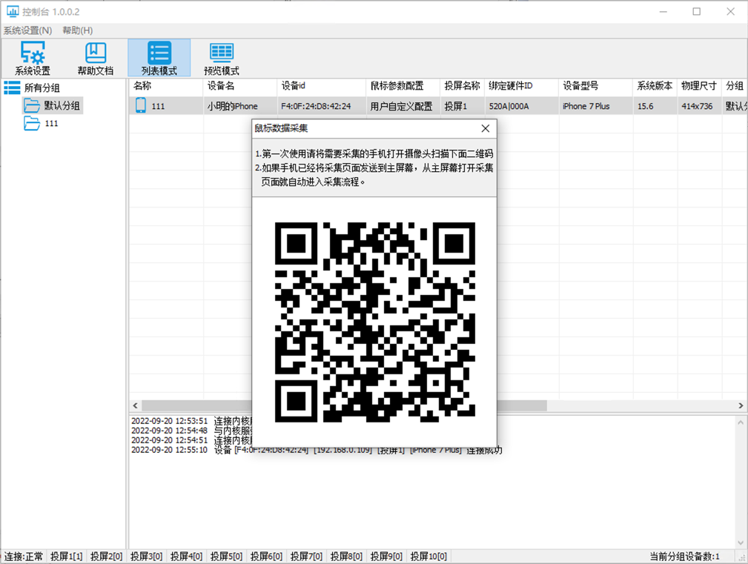Click 投屏9[0] in the status bar
Viewport: 748px width, 564px height.
click(387, 557)
